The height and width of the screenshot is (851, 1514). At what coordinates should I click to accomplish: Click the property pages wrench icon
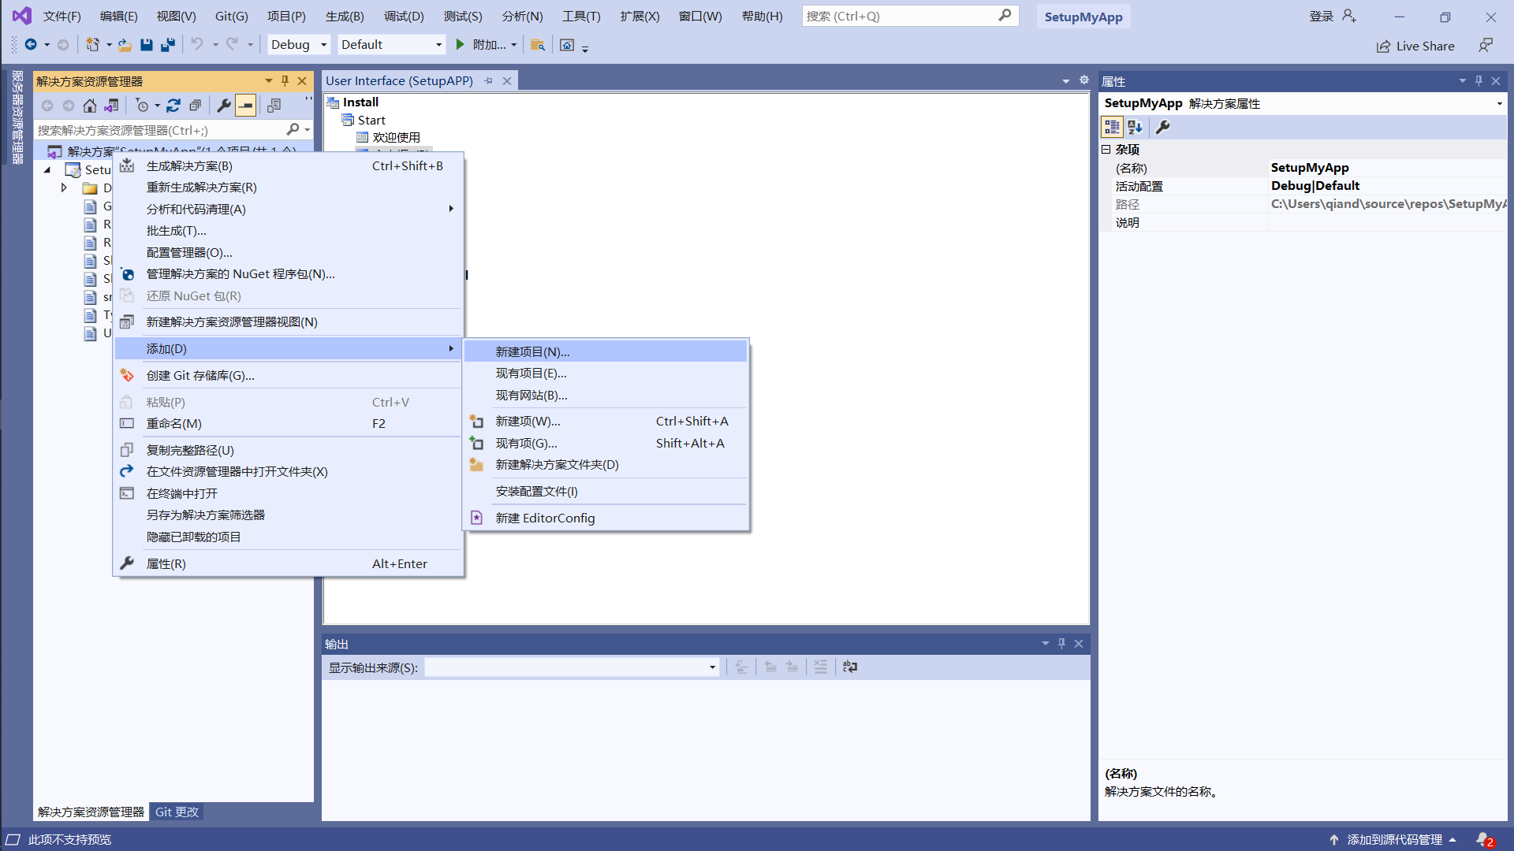click(1162, 127)
